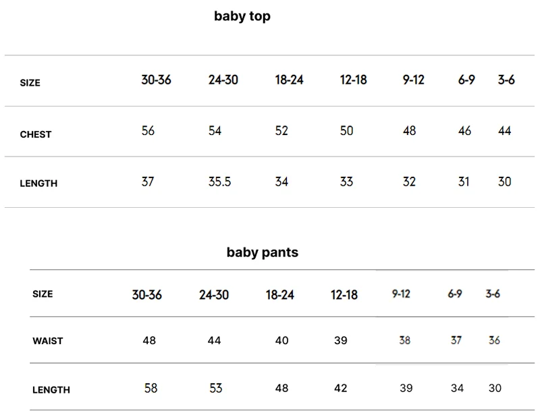Image resolution: width=540 pixels, height=415 pixels.
Task: Click the "baby pants" table heading
Action: click(x=263, y=252)
